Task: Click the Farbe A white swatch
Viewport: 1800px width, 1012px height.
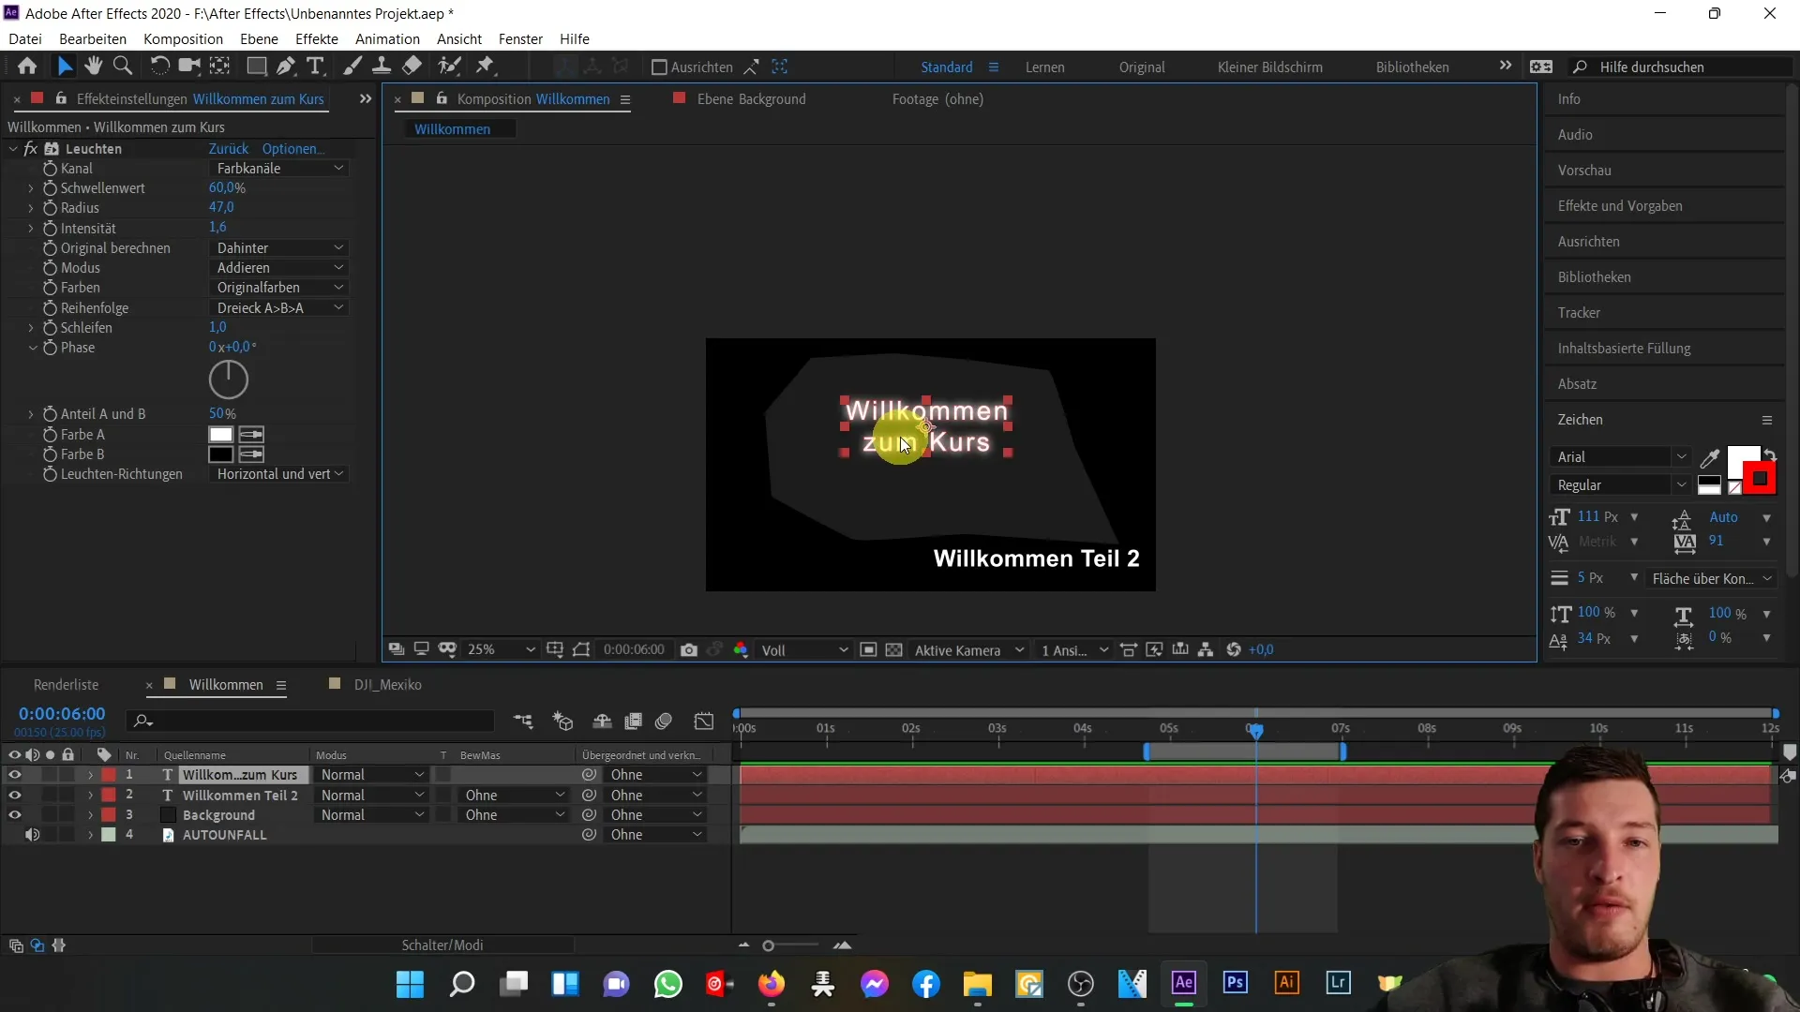Action: [x=220, y=435]
